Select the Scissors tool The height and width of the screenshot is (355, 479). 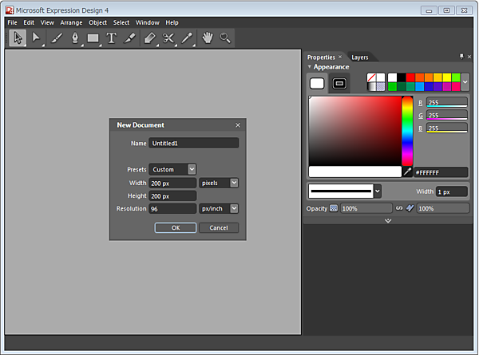click(x=168, y=37)
